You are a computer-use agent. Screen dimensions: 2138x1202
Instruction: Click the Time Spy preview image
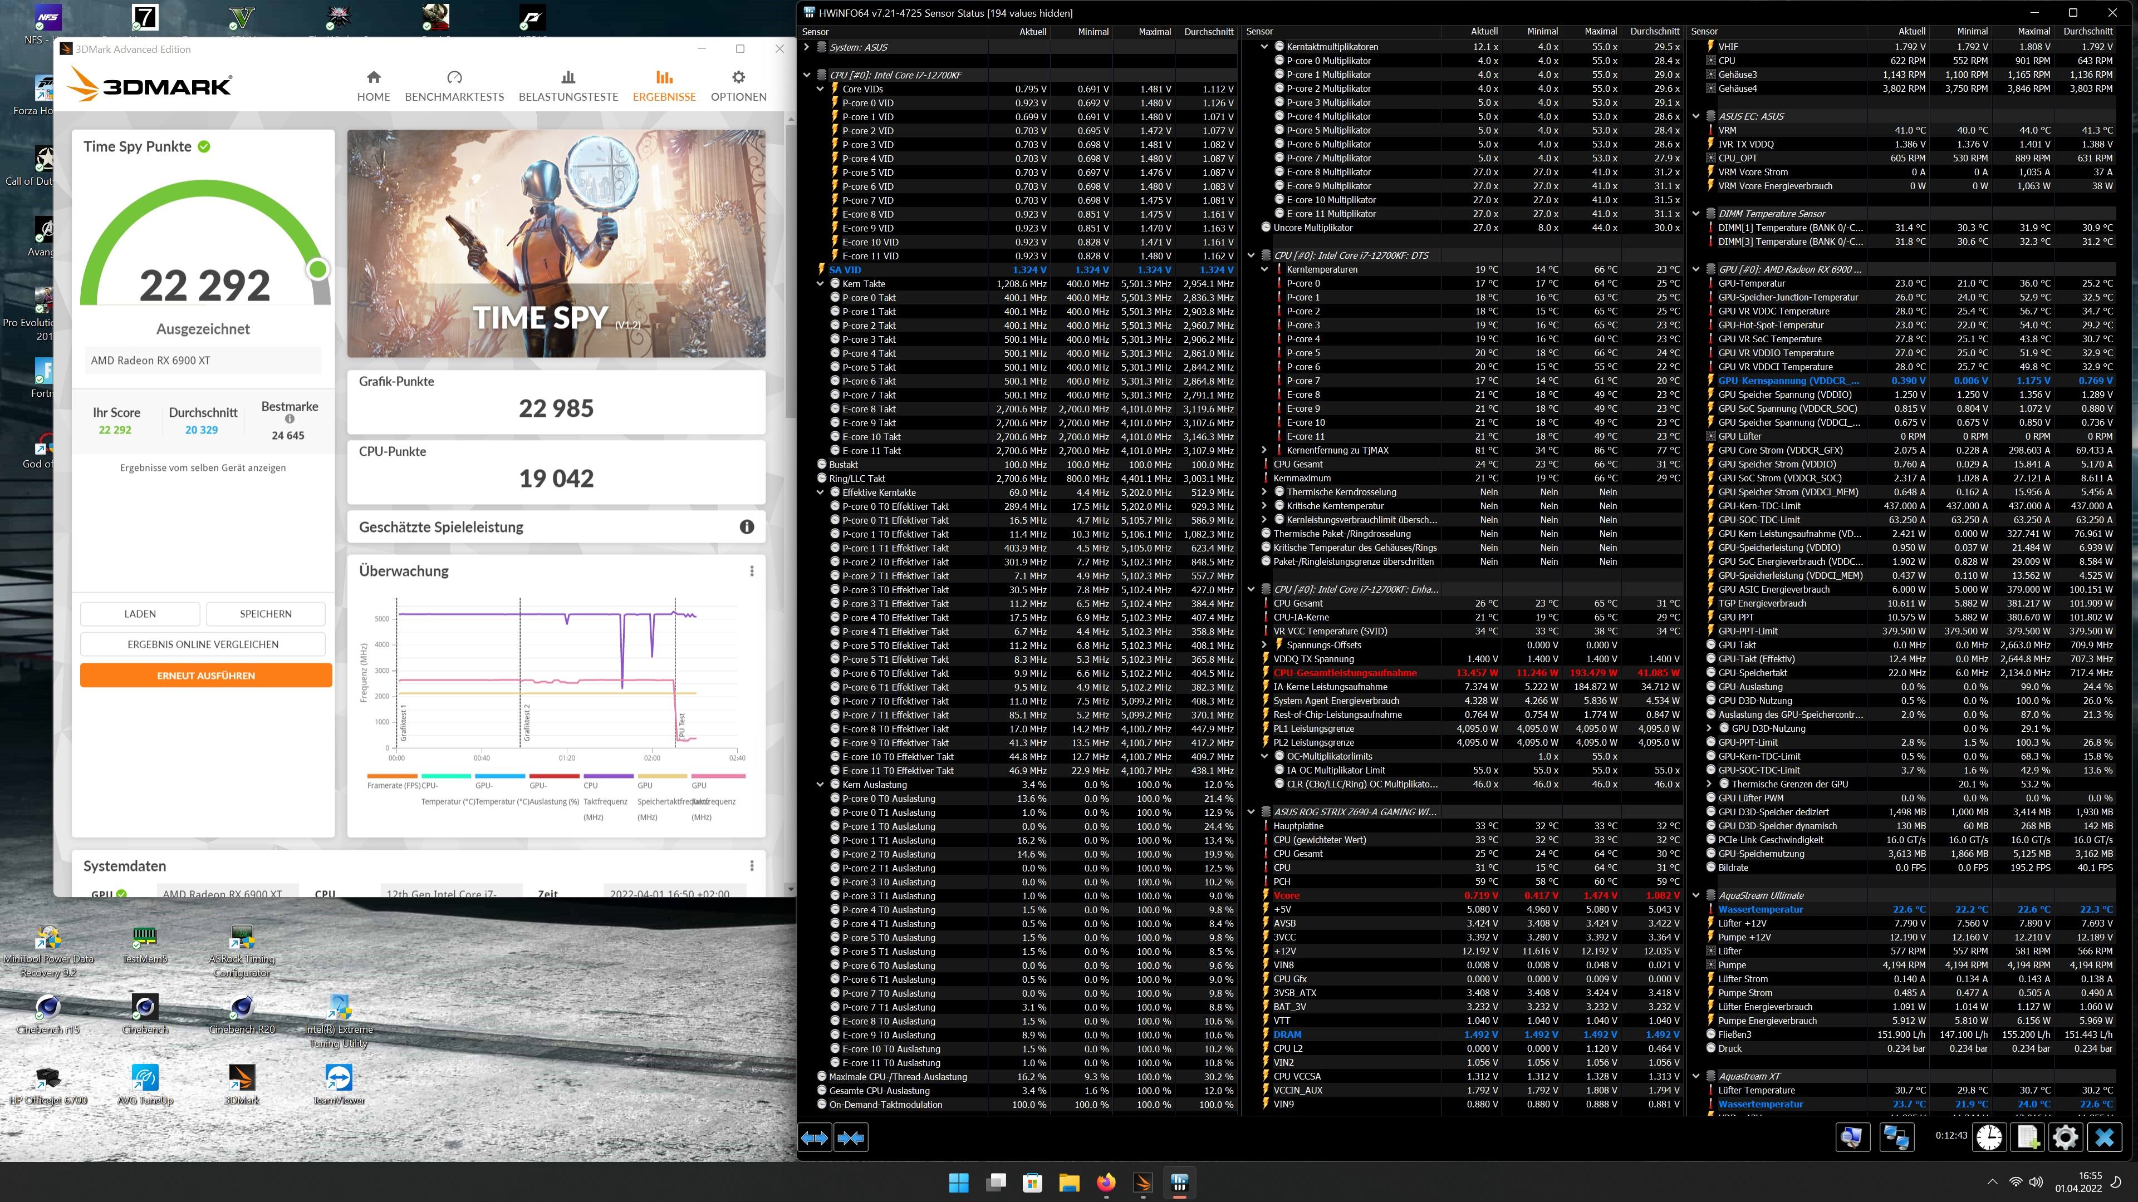[556, 244]
